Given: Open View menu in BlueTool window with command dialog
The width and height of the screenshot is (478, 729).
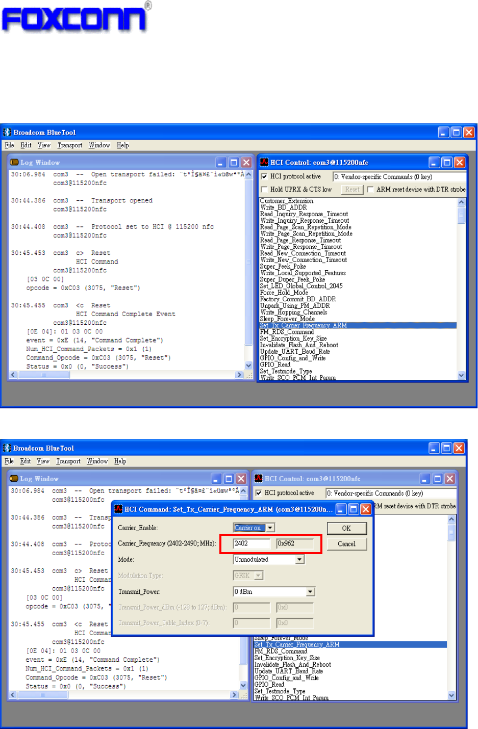Looking at the screenshot, I should pos(43,461).
